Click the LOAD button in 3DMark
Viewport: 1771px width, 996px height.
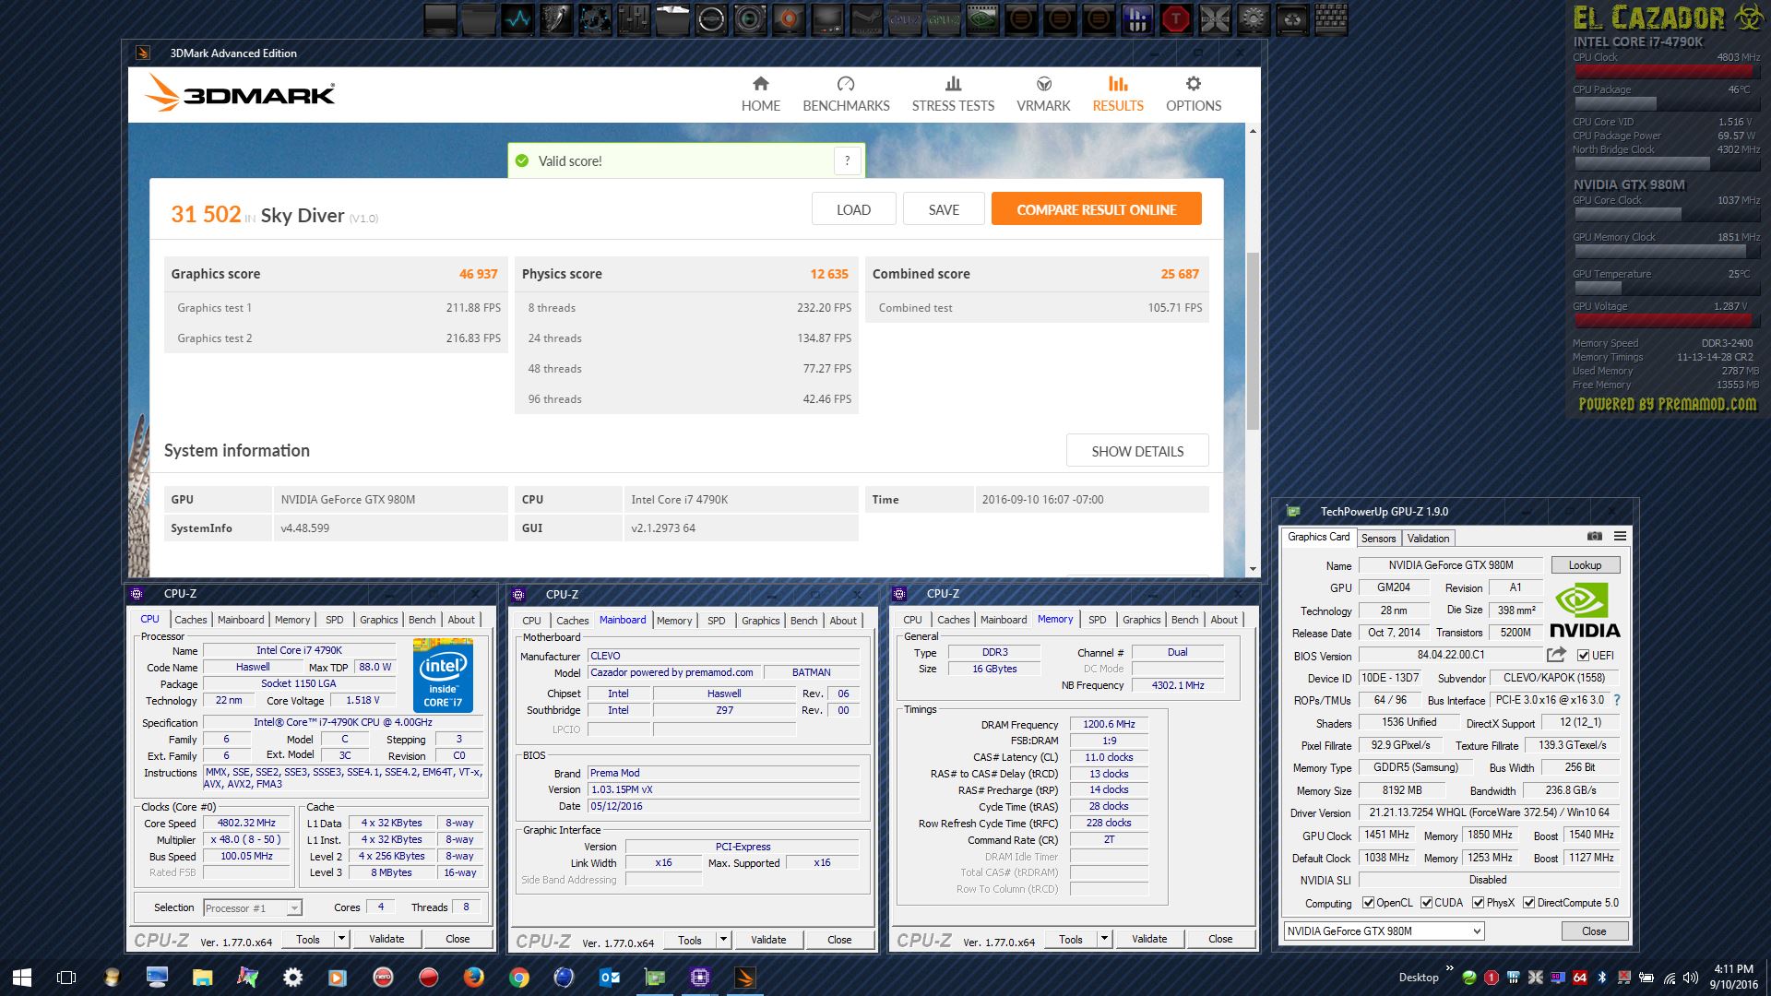click(853, 209)
